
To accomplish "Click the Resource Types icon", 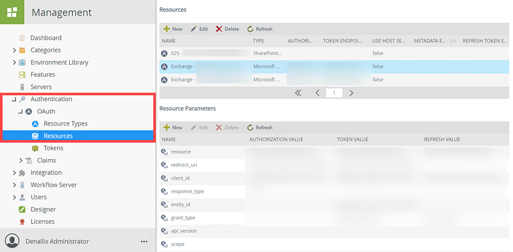I will tap(35, 123).
